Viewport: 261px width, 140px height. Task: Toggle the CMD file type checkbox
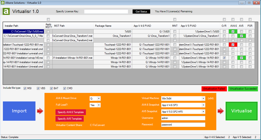click(64, 89)
